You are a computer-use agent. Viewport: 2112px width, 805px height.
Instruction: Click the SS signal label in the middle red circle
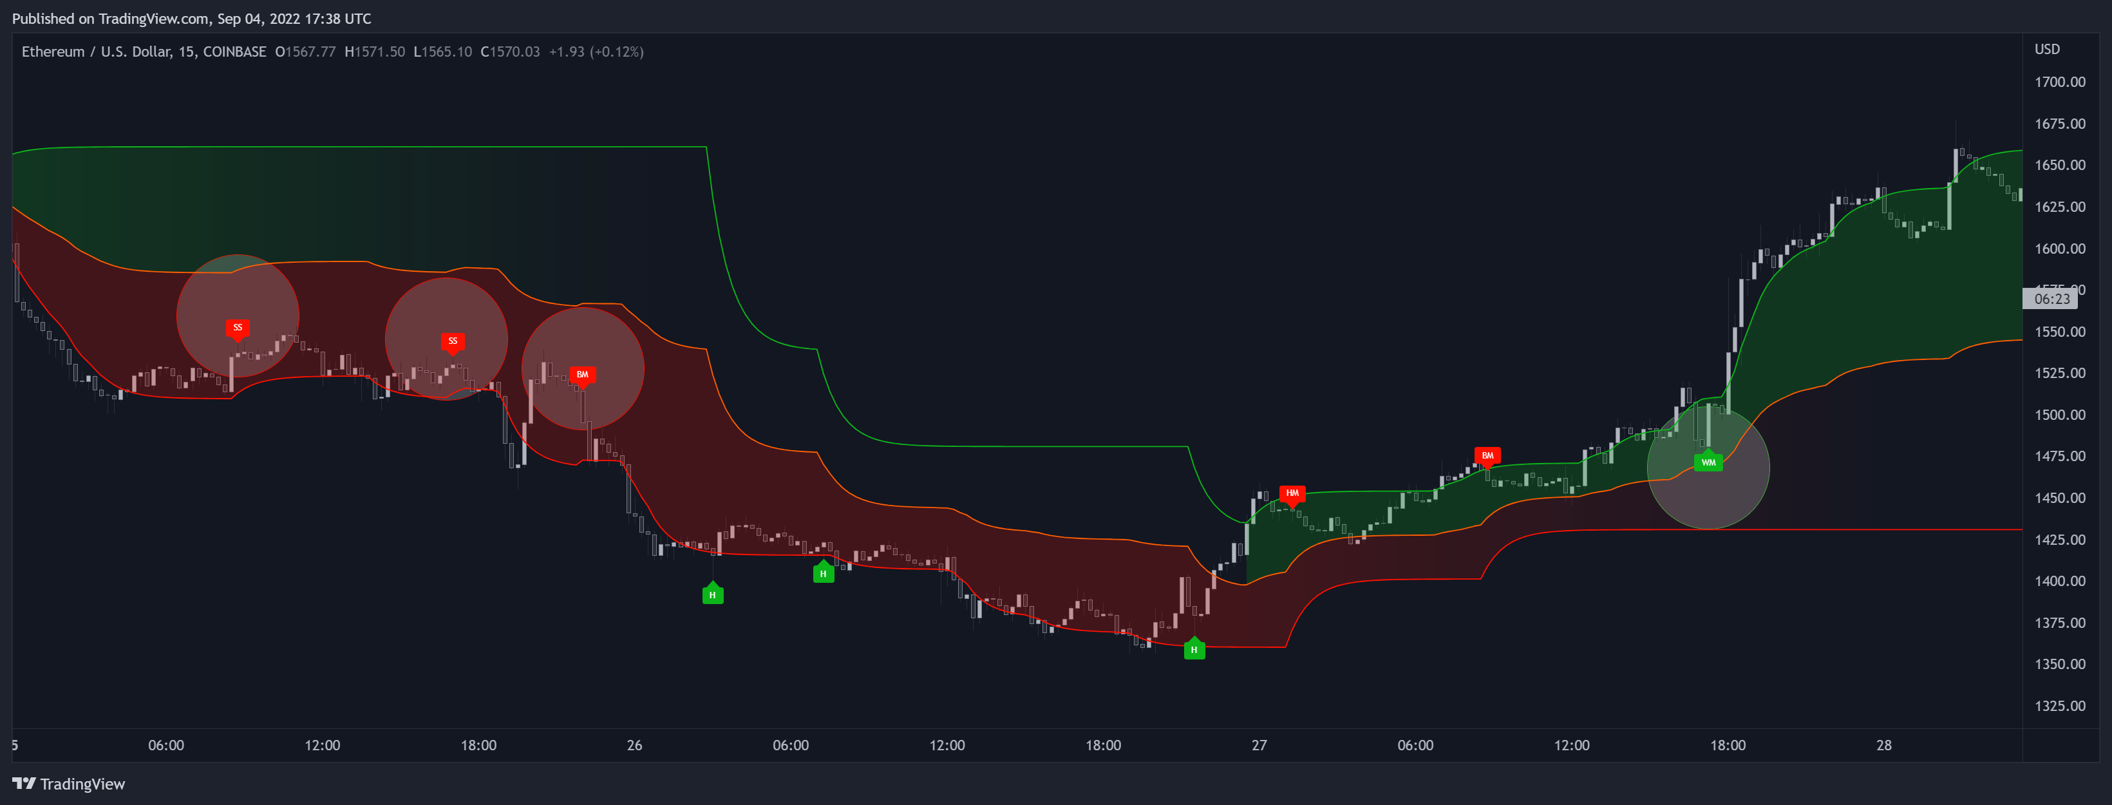tap(453, 342)
